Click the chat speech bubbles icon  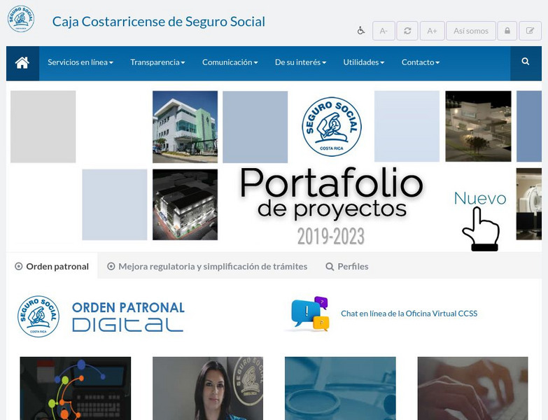click(309, 314)
